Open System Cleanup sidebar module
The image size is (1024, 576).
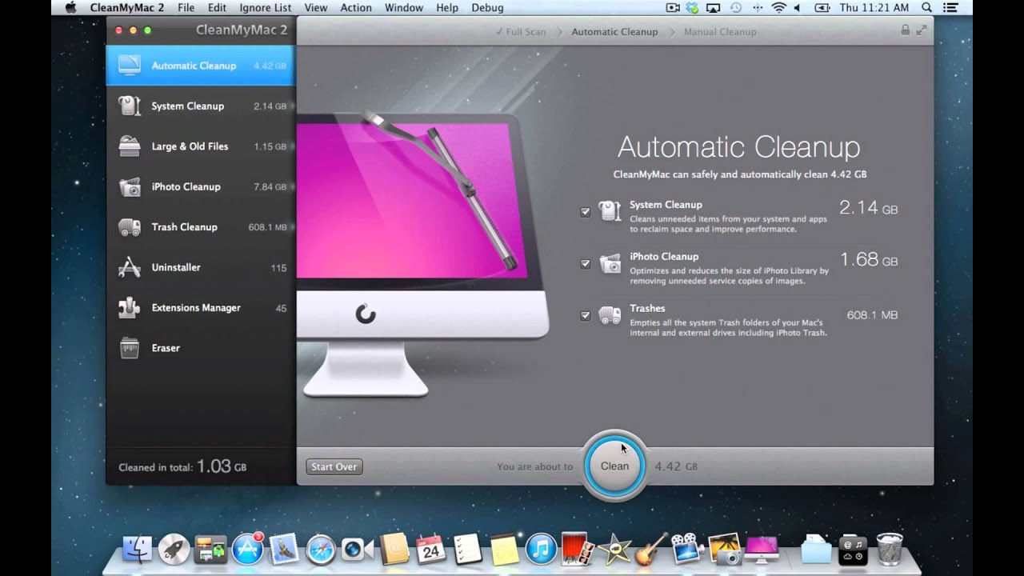point(200,106)
